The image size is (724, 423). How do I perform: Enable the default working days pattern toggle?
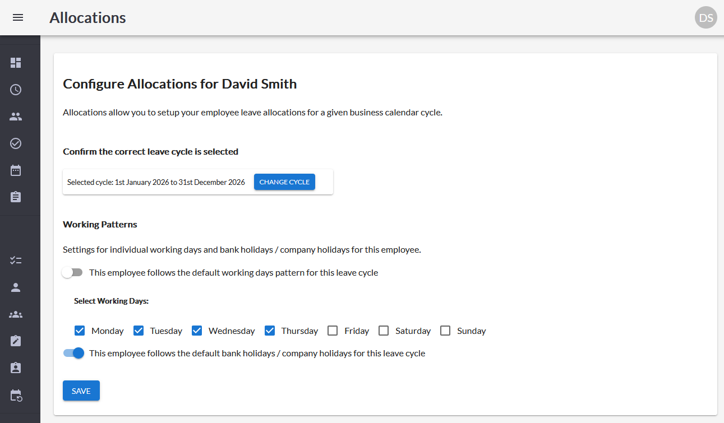72,273
